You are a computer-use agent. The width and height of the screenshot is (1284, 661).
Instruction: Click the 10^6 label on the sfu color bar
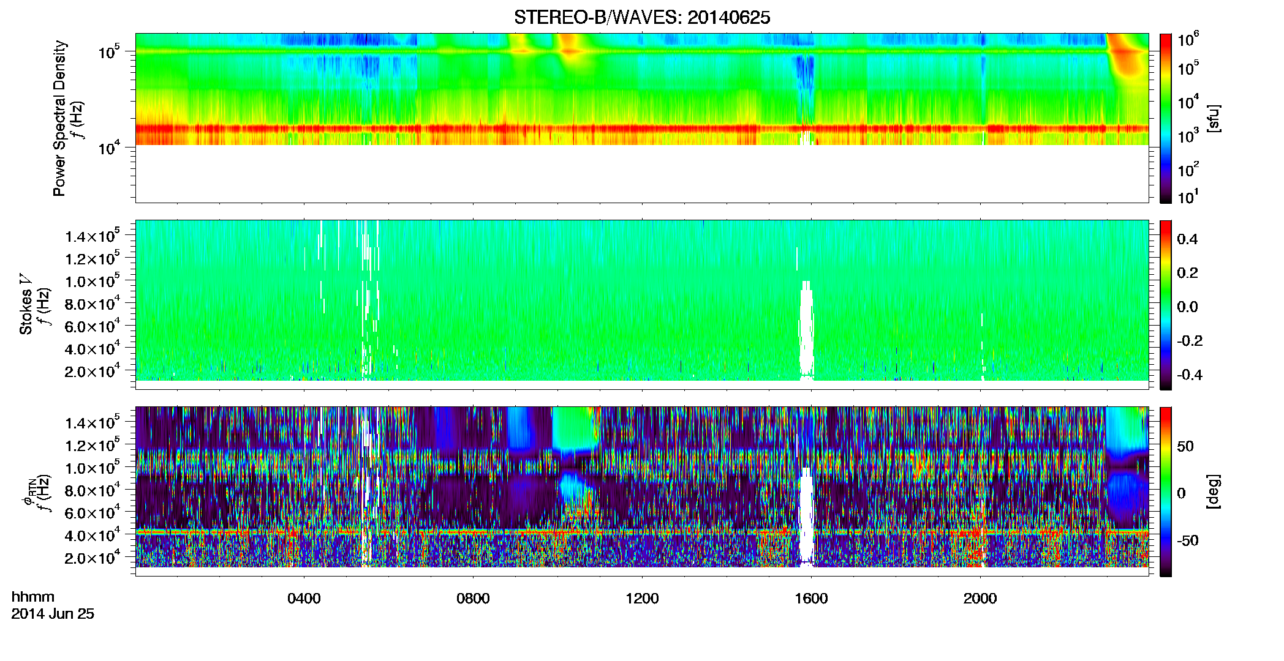1188,40
